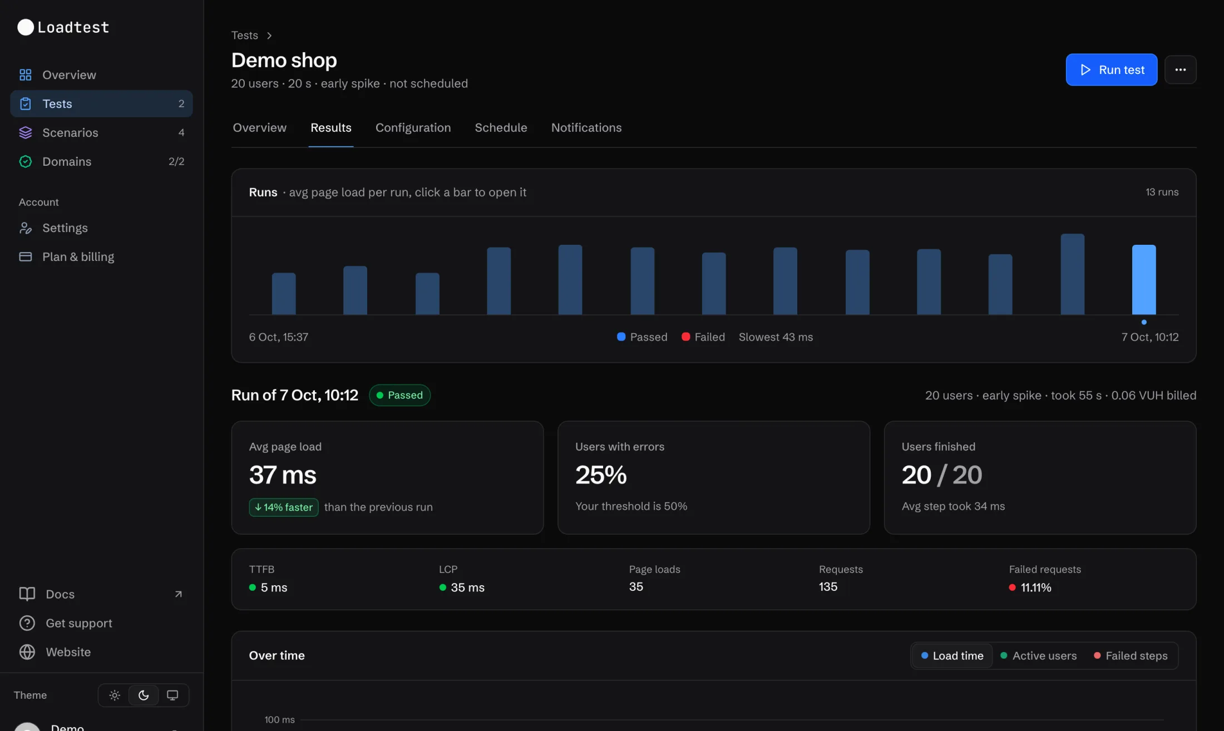The height and width of the screenshot is (731, 1224).
Task: Click the Get support question mark icon
Action: [27, 623]
